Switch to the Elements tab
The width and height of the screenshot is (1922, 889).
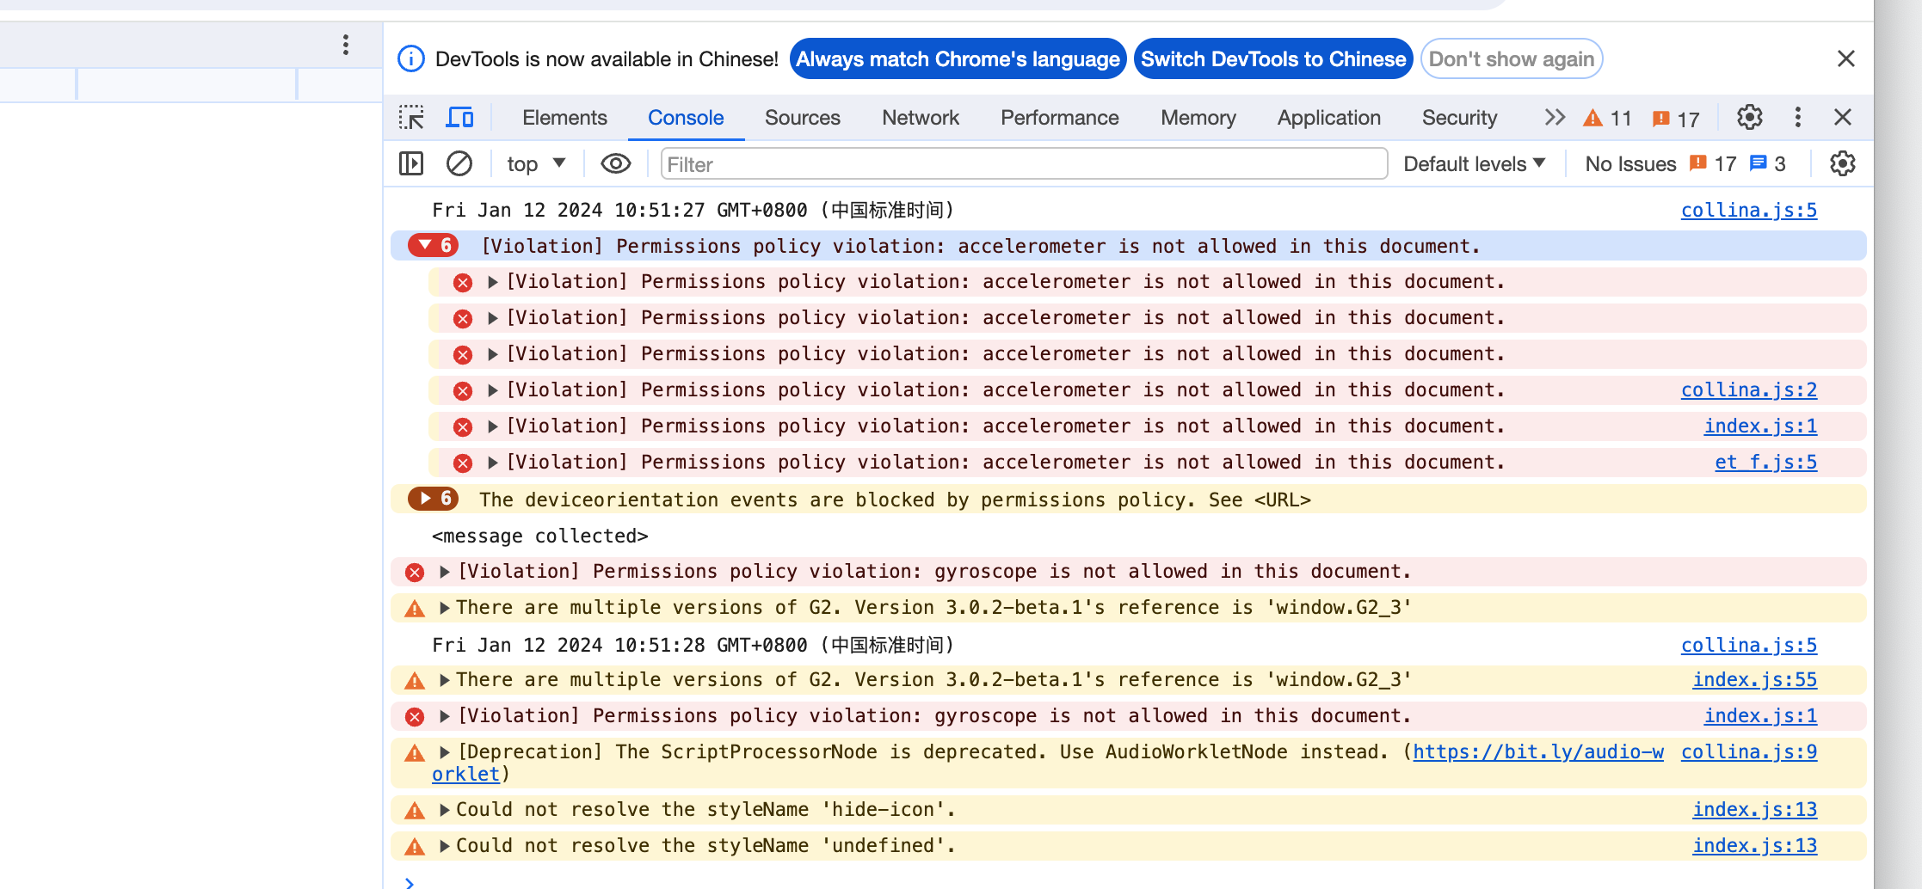tap(564, 118)
